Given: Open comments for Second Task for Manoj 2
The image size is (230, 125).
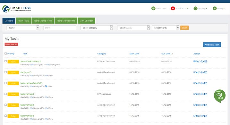Looking at the screenshot, I should pos(199,62).
